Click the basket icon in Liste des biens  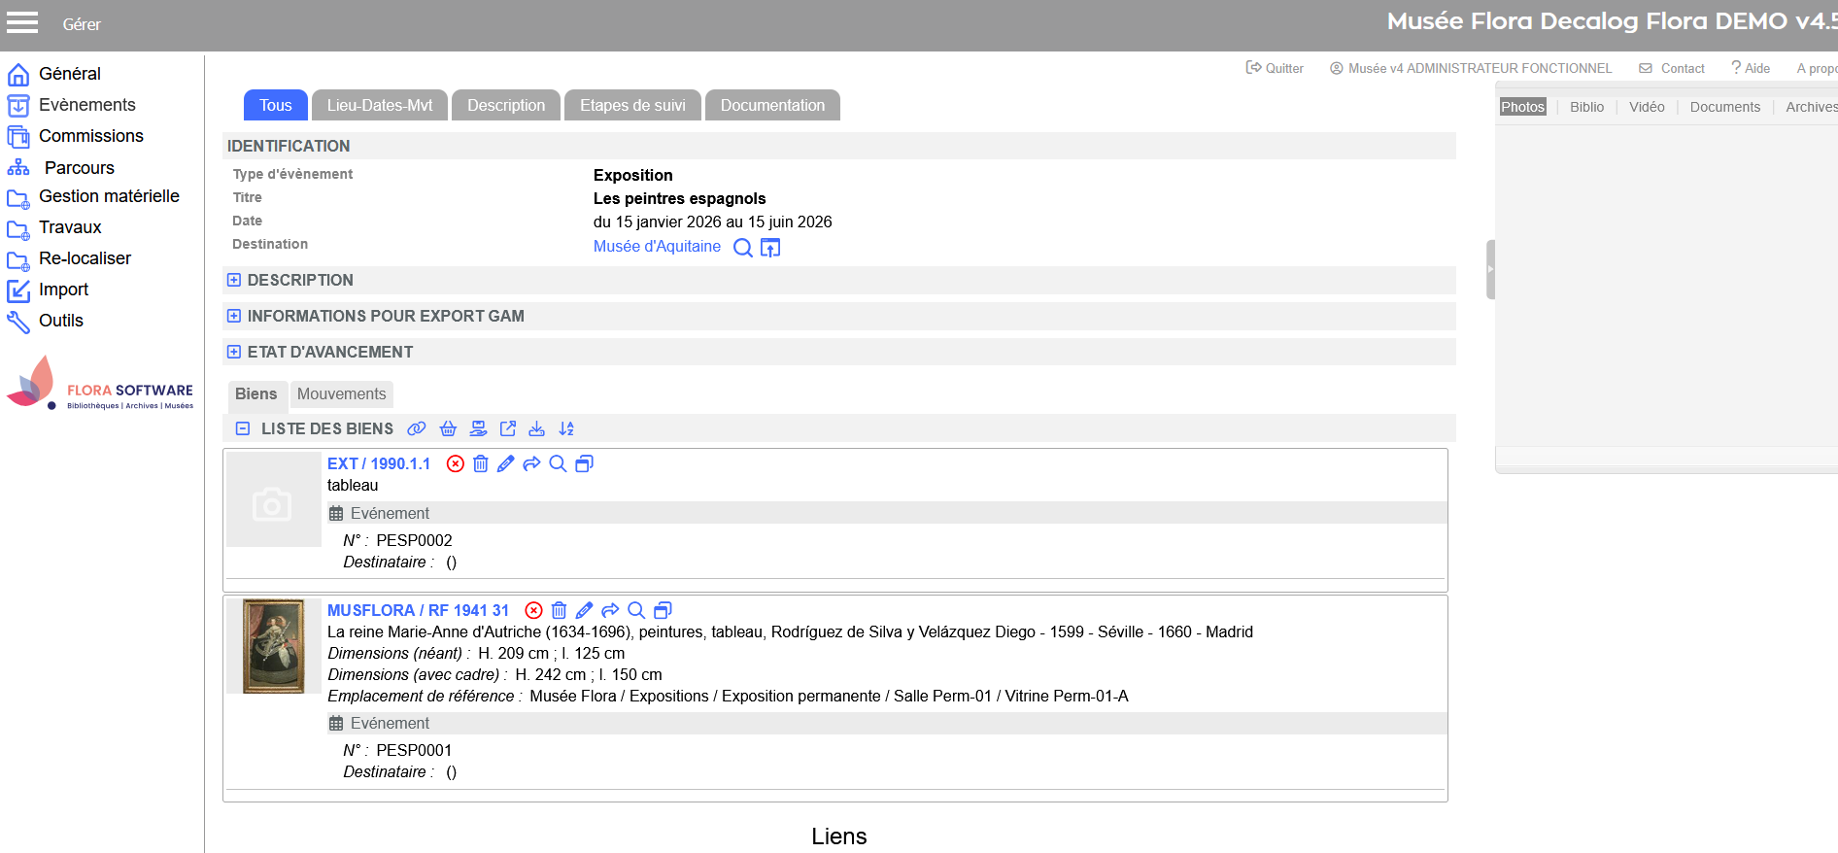(448, 428)
